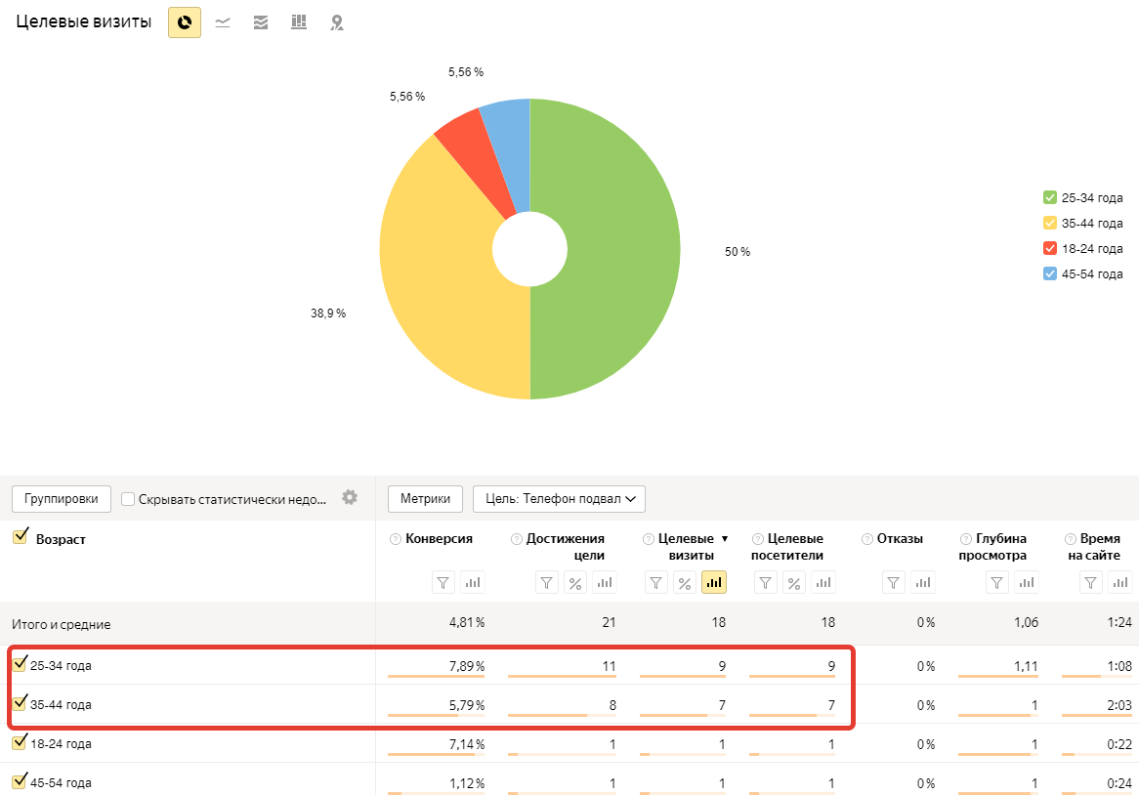Click conversion value 1,12 %

click(466, 783)
